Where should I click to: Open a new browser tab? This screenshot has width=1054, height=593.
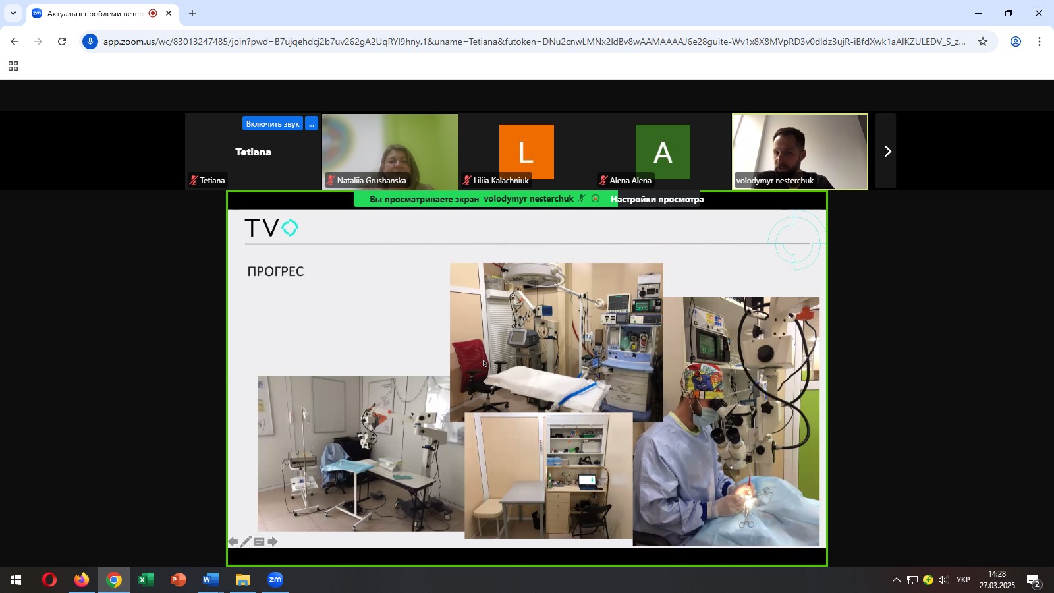click(x=192, y=13)
